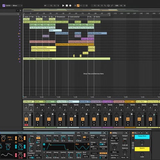Select the Vocals Patience Main clip
The image size is (160, 160).
(x=44, y=47)
